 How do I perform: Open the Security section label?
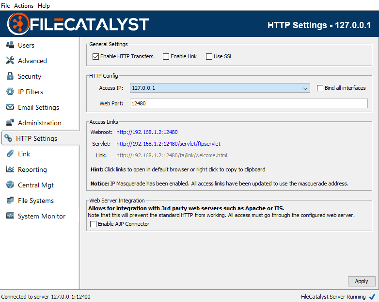coord(30,77)
